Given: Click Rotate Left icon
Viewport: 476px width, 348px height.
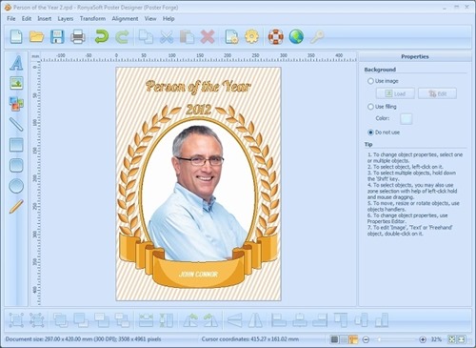Looking at the screenshot, I should coord(190,320).
